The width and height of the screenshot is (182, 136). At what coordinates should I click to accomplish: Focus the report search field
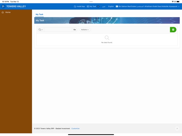(x=58, y=30)
